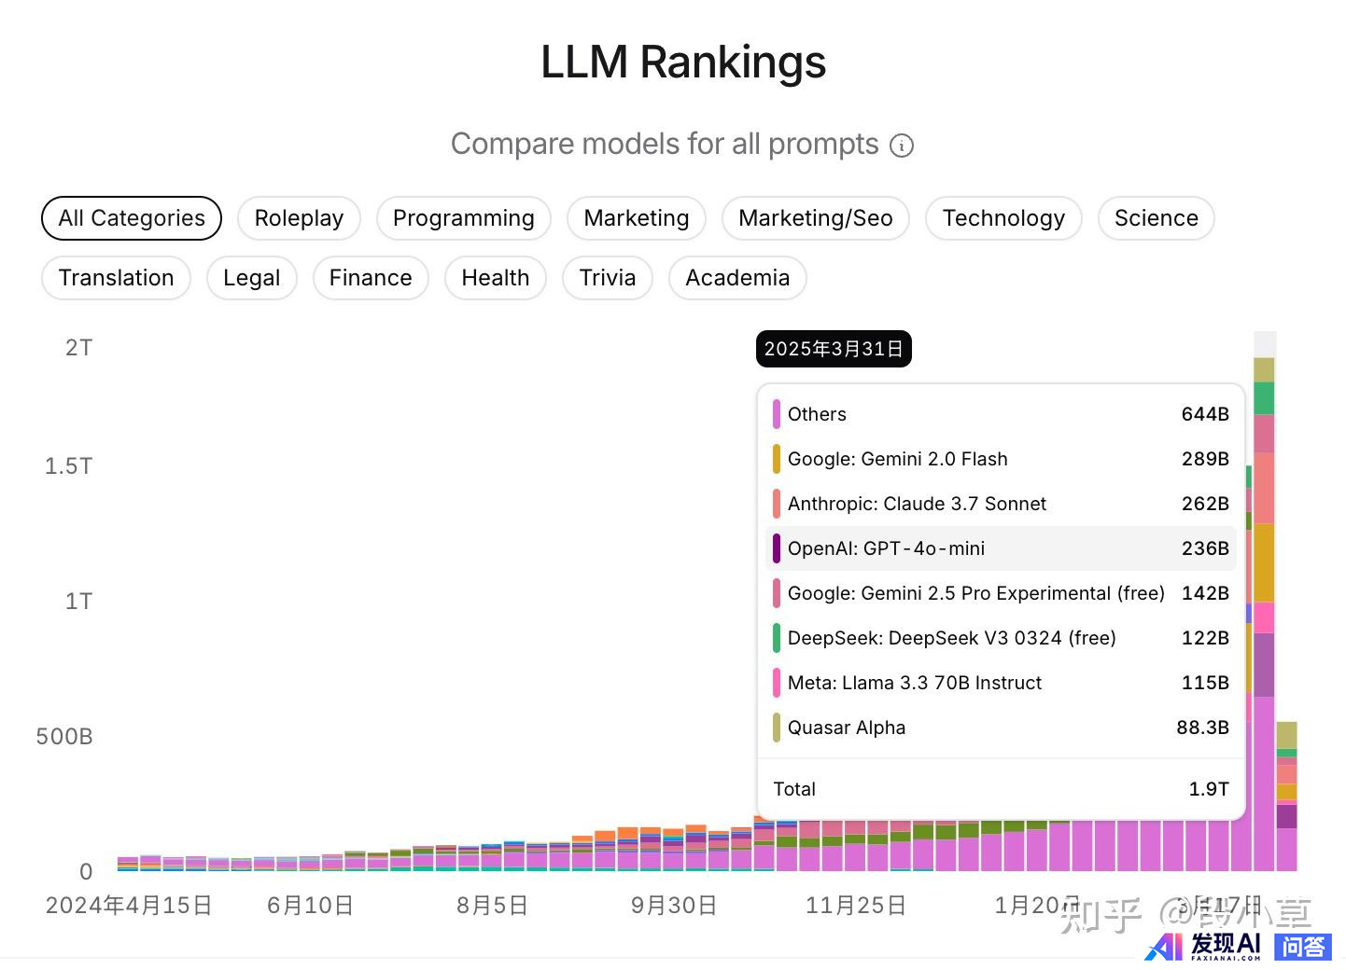Choose the Legal category
Image resolution: width=1346 pixels, height=970 pixels.
tap(252, 278)
